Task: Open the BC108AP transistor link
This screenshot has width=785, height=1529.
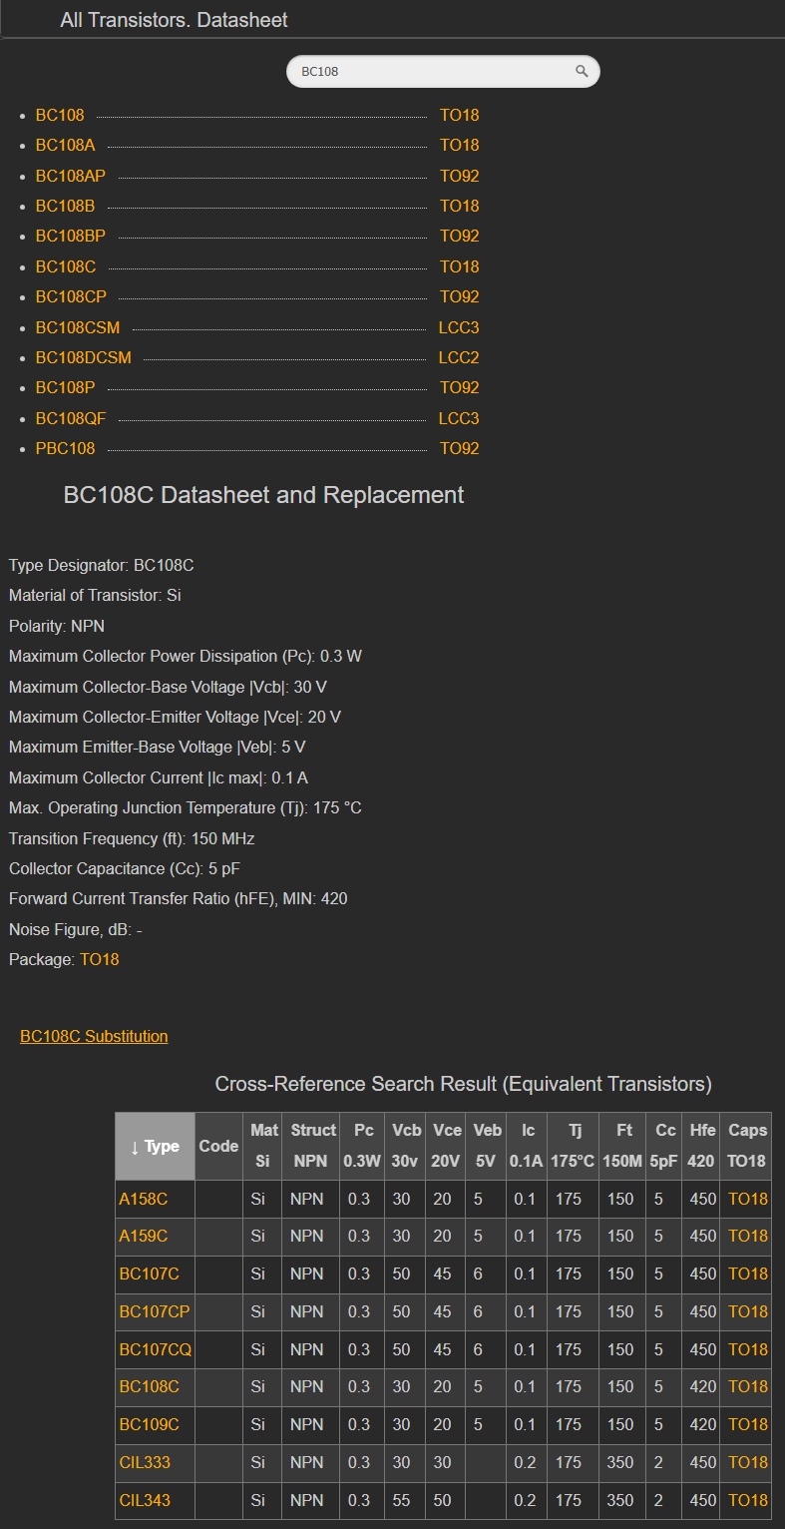Action: (x=71, y=176)
